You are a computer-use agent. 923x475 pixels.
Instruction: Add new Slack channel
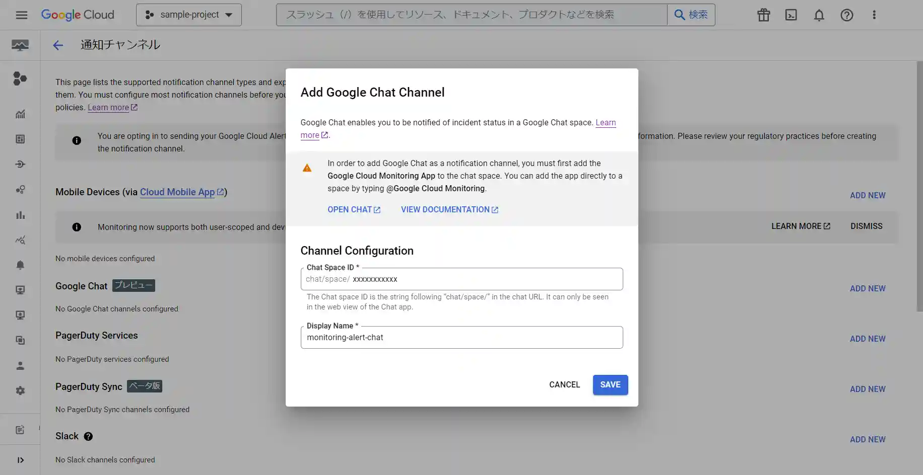(x=868, y=440)
